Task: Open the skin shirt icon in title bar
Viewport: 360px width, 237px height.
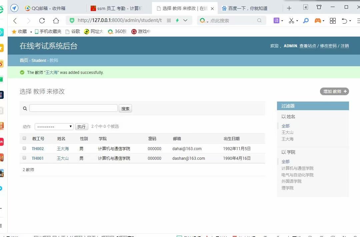Action: [x=319, y=7]
